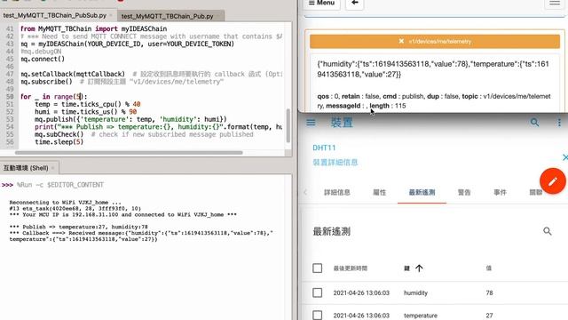Viewport: 568px width, 320px height.
Task: Click the 裝置 page title
Action: (x=342, y=123)
